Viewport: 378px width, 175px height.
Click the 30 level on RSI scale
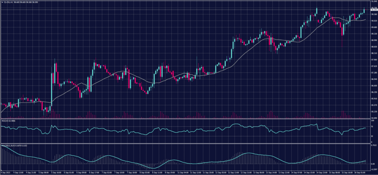click(x=371, y=136)
